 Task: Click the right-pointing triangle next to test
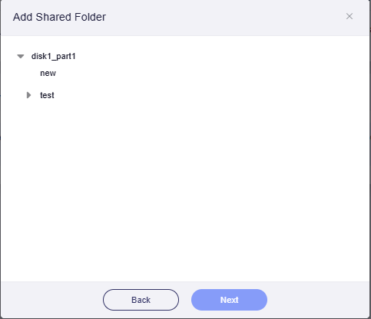point(28,95)
